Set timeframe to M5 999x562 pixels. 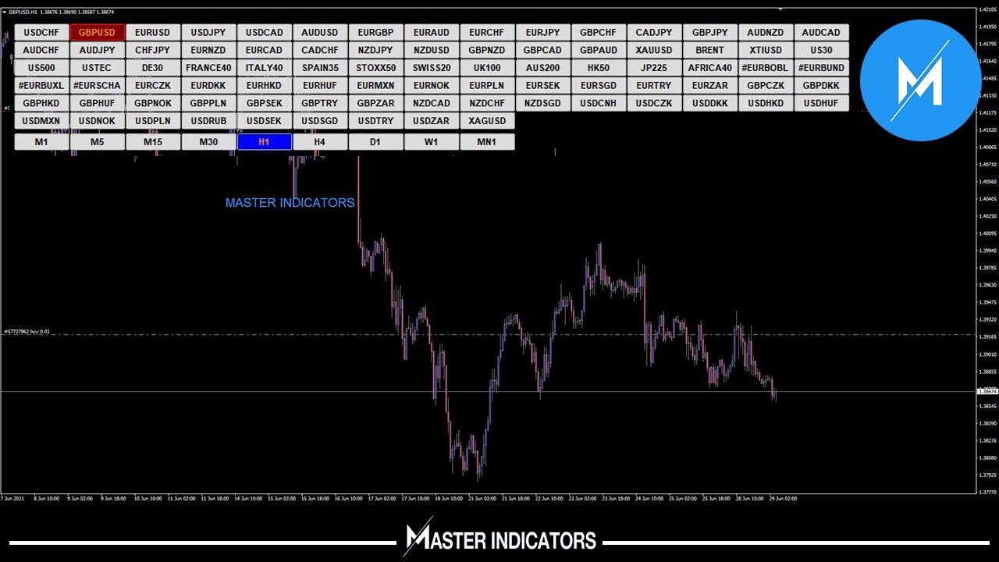point(97,142)
